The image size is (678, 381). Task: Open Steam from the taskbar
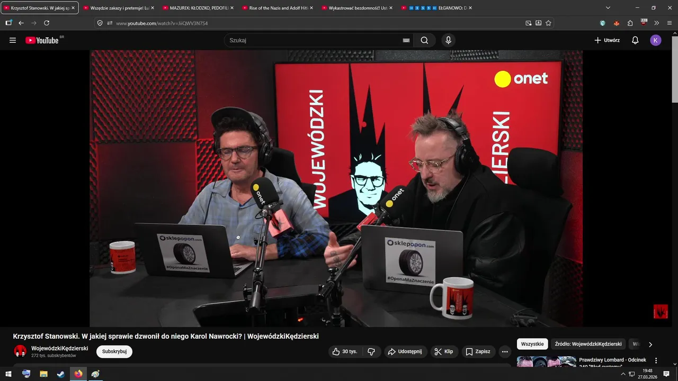click(x=61, y=374)
